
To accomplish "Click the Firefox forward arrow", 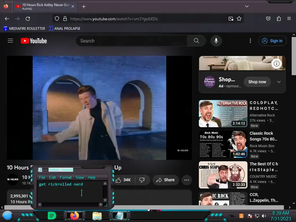I will tap(17, 19).
